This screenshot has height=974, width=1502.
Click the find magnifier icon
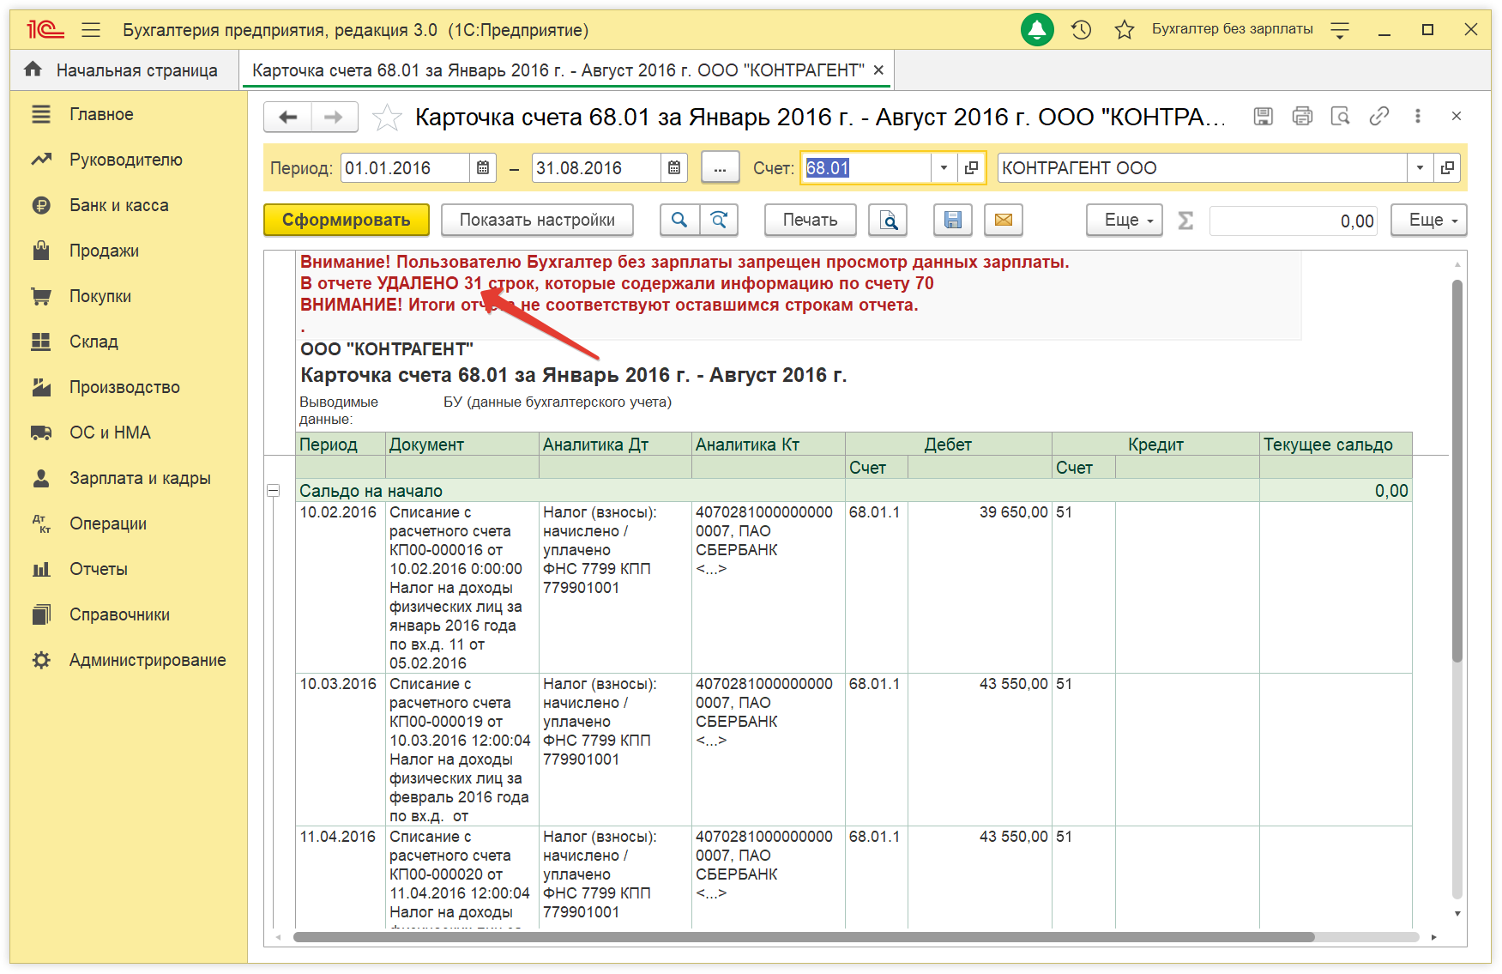click(x=679, y=220)
